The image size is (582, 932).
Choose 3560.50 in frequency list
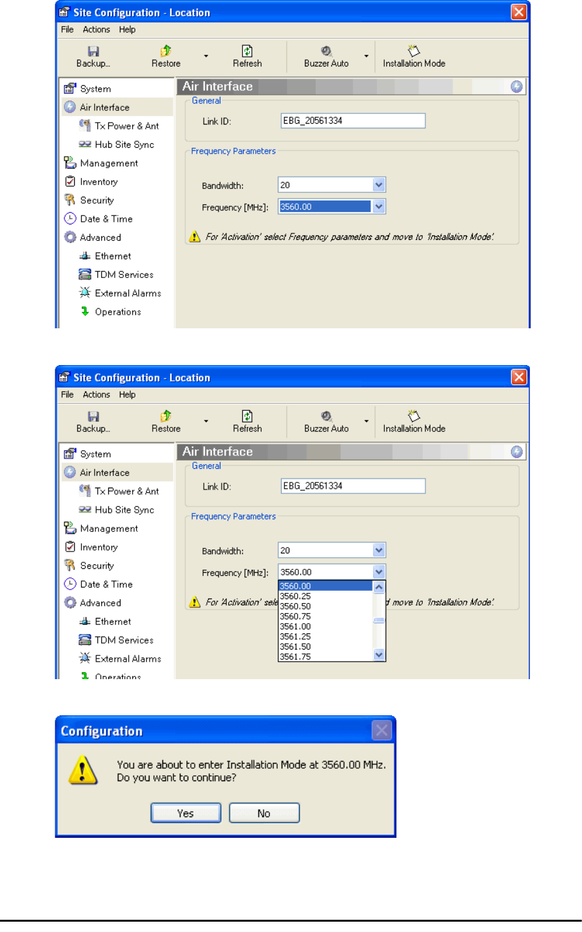pyautogui.click(x=325, y=606)
